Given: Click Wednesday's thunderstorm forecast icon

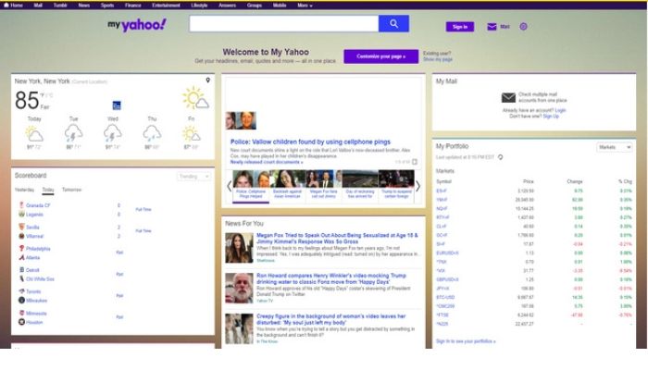Looking at the screenshot, I should 112,133.
